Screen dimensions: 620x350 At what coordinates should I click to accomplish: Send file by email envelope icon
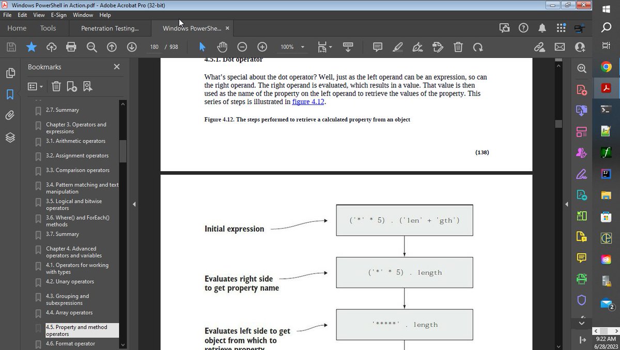[x=560, y=47]
